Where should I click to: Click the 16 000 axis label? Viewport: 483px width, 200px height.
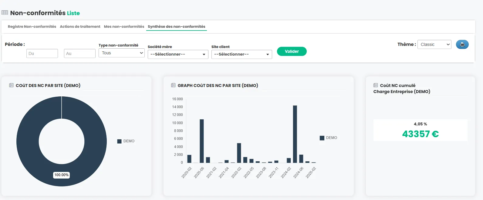177,99
